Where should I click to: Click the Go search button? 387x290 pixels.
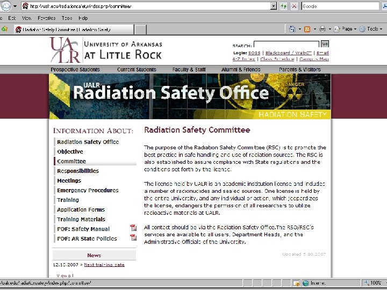[325, 44]
